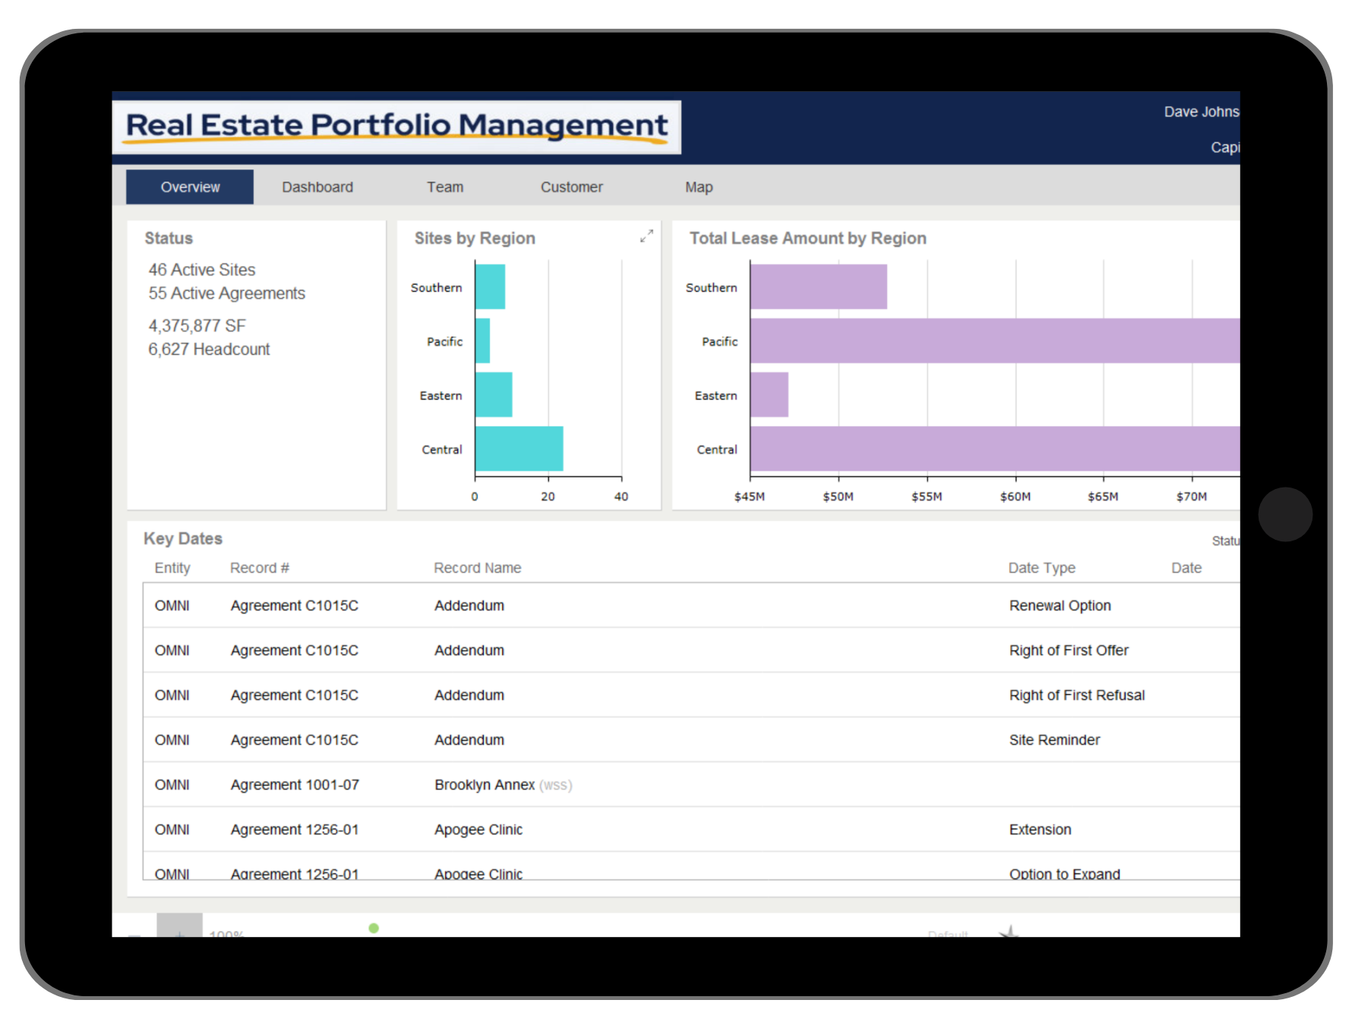Select the Eastern bar in Total Lease chart
The width and height of the screenshot is (1352, 1022).
[x=769, y=395]
